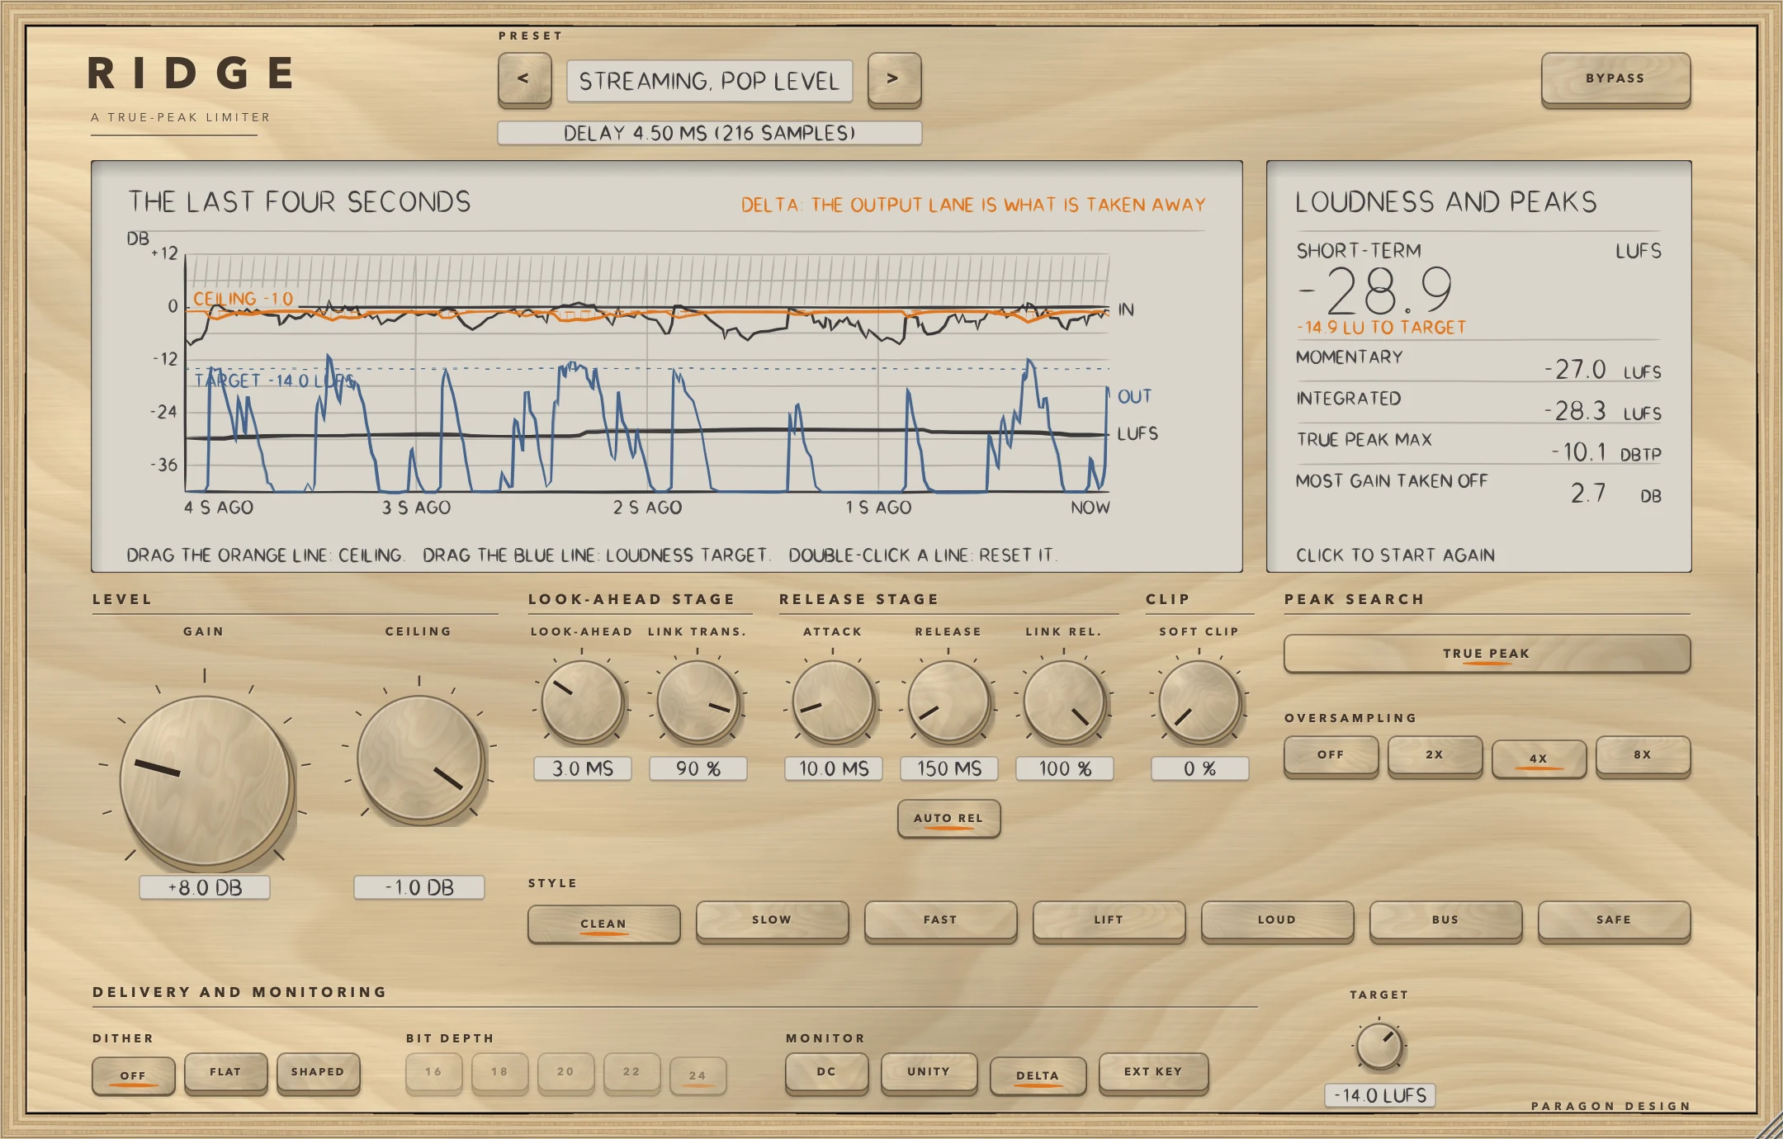Click the orange Ceiling -1.0 line label
The width and height of the screenshot is (1783, 1139).
click(244, 299)
